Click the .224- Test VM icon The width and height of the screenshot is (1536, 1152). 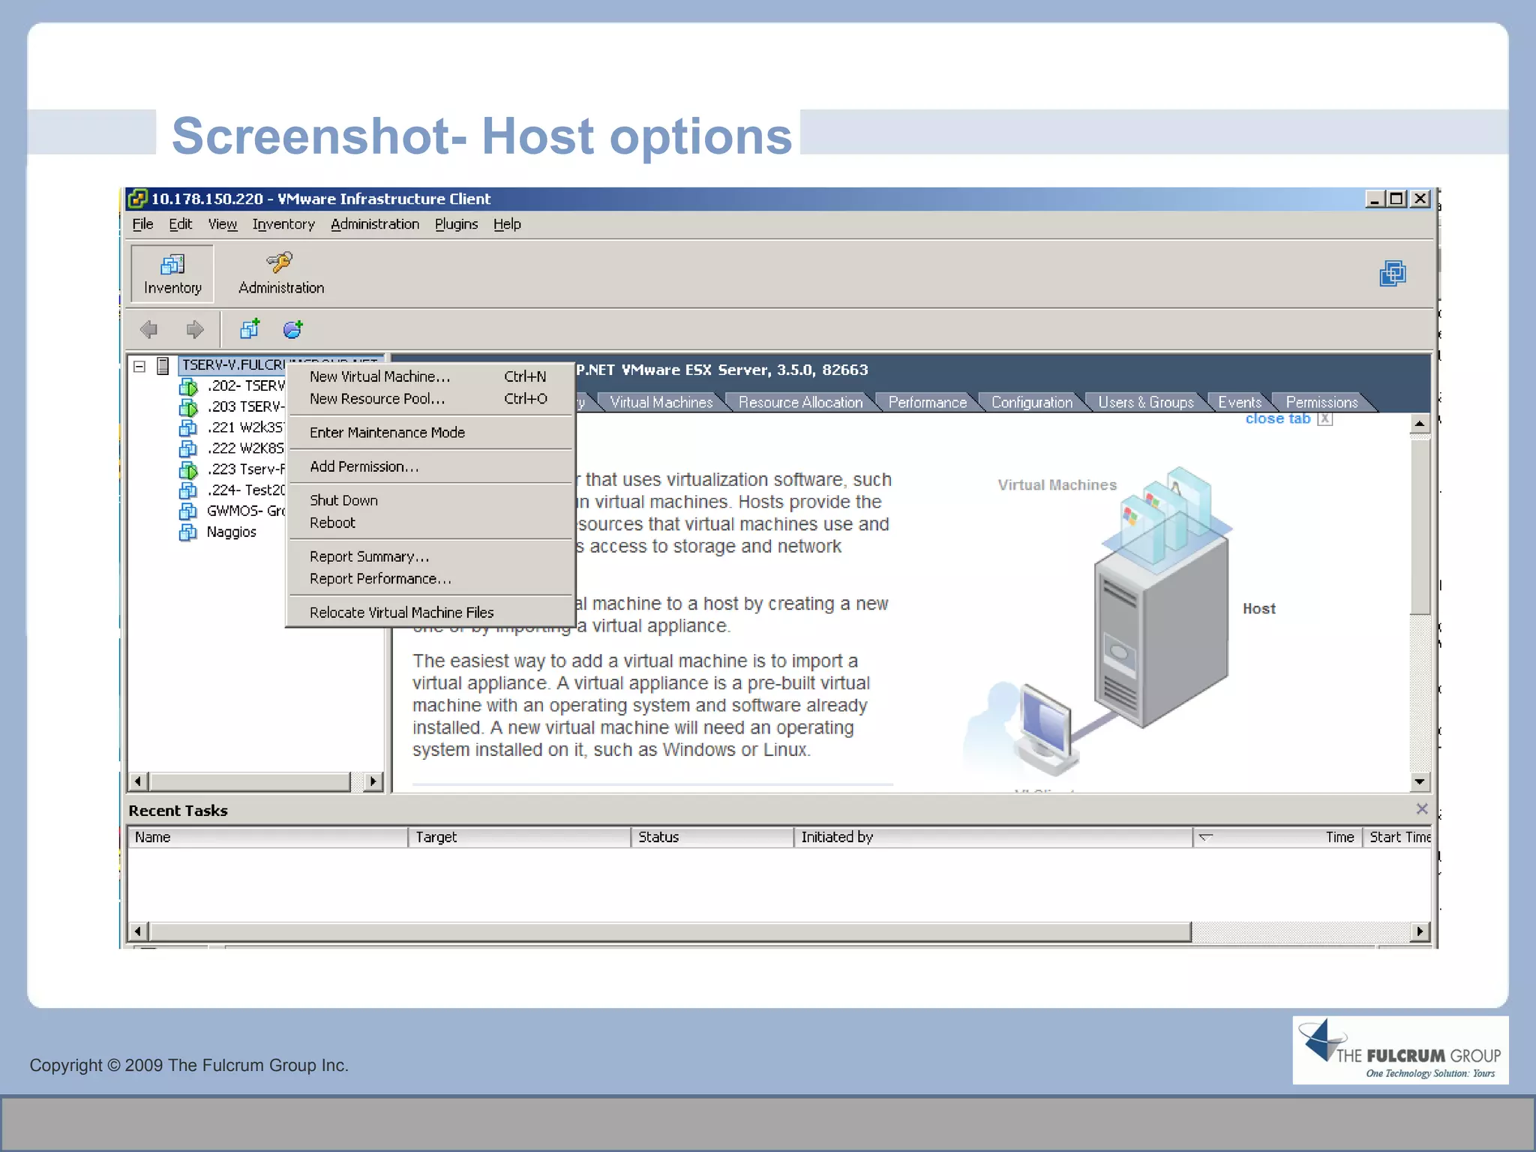(x=188, y=490)
